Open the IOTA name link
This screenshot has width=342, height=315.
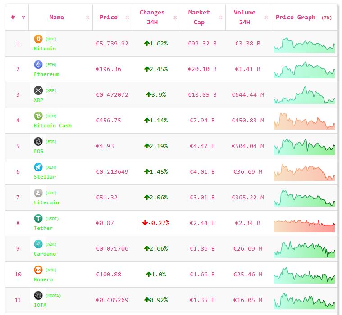pos(40,305)
